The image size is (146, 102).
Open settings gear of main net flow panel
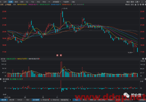click(145, 79)
